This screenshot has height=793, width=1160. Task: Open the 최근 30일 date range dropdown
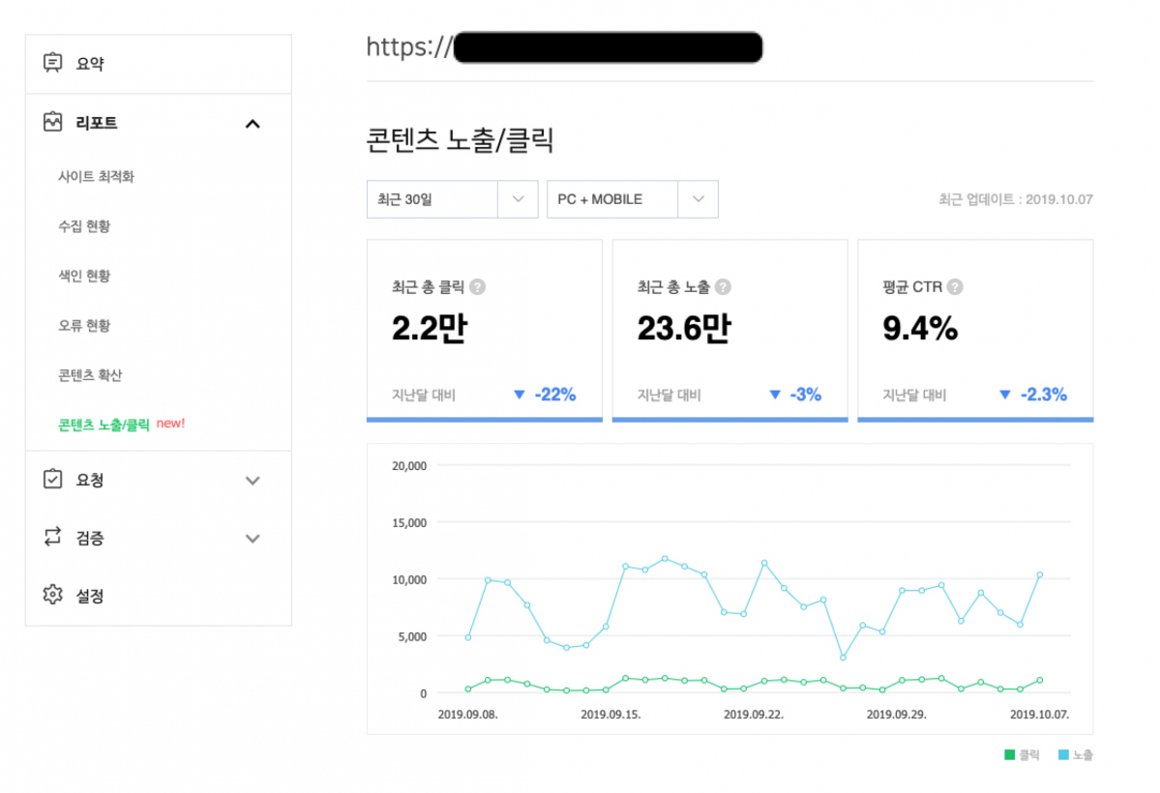(452, 199)
